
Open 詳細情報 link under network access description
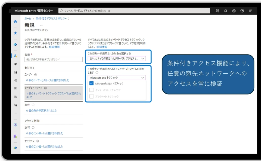(x=102, y=47)
